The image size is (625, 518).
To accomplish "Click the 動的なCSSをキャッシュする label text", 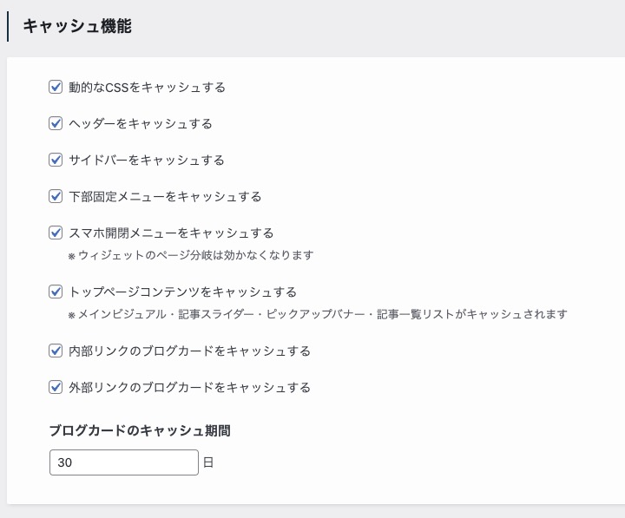I will coord(147,88).
